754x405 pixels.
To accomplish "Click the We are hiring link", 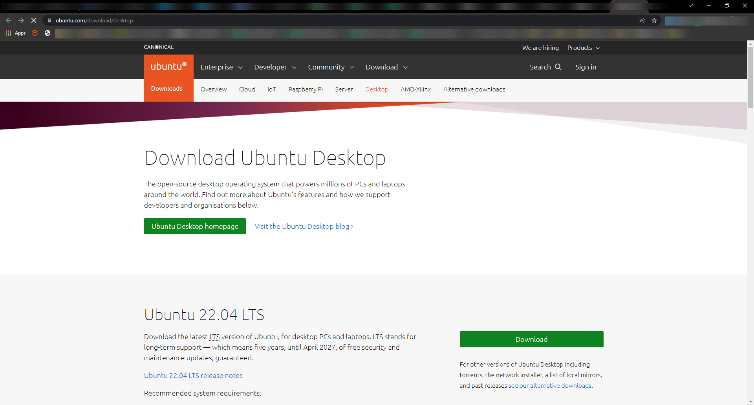I will (x=540, y=47).
